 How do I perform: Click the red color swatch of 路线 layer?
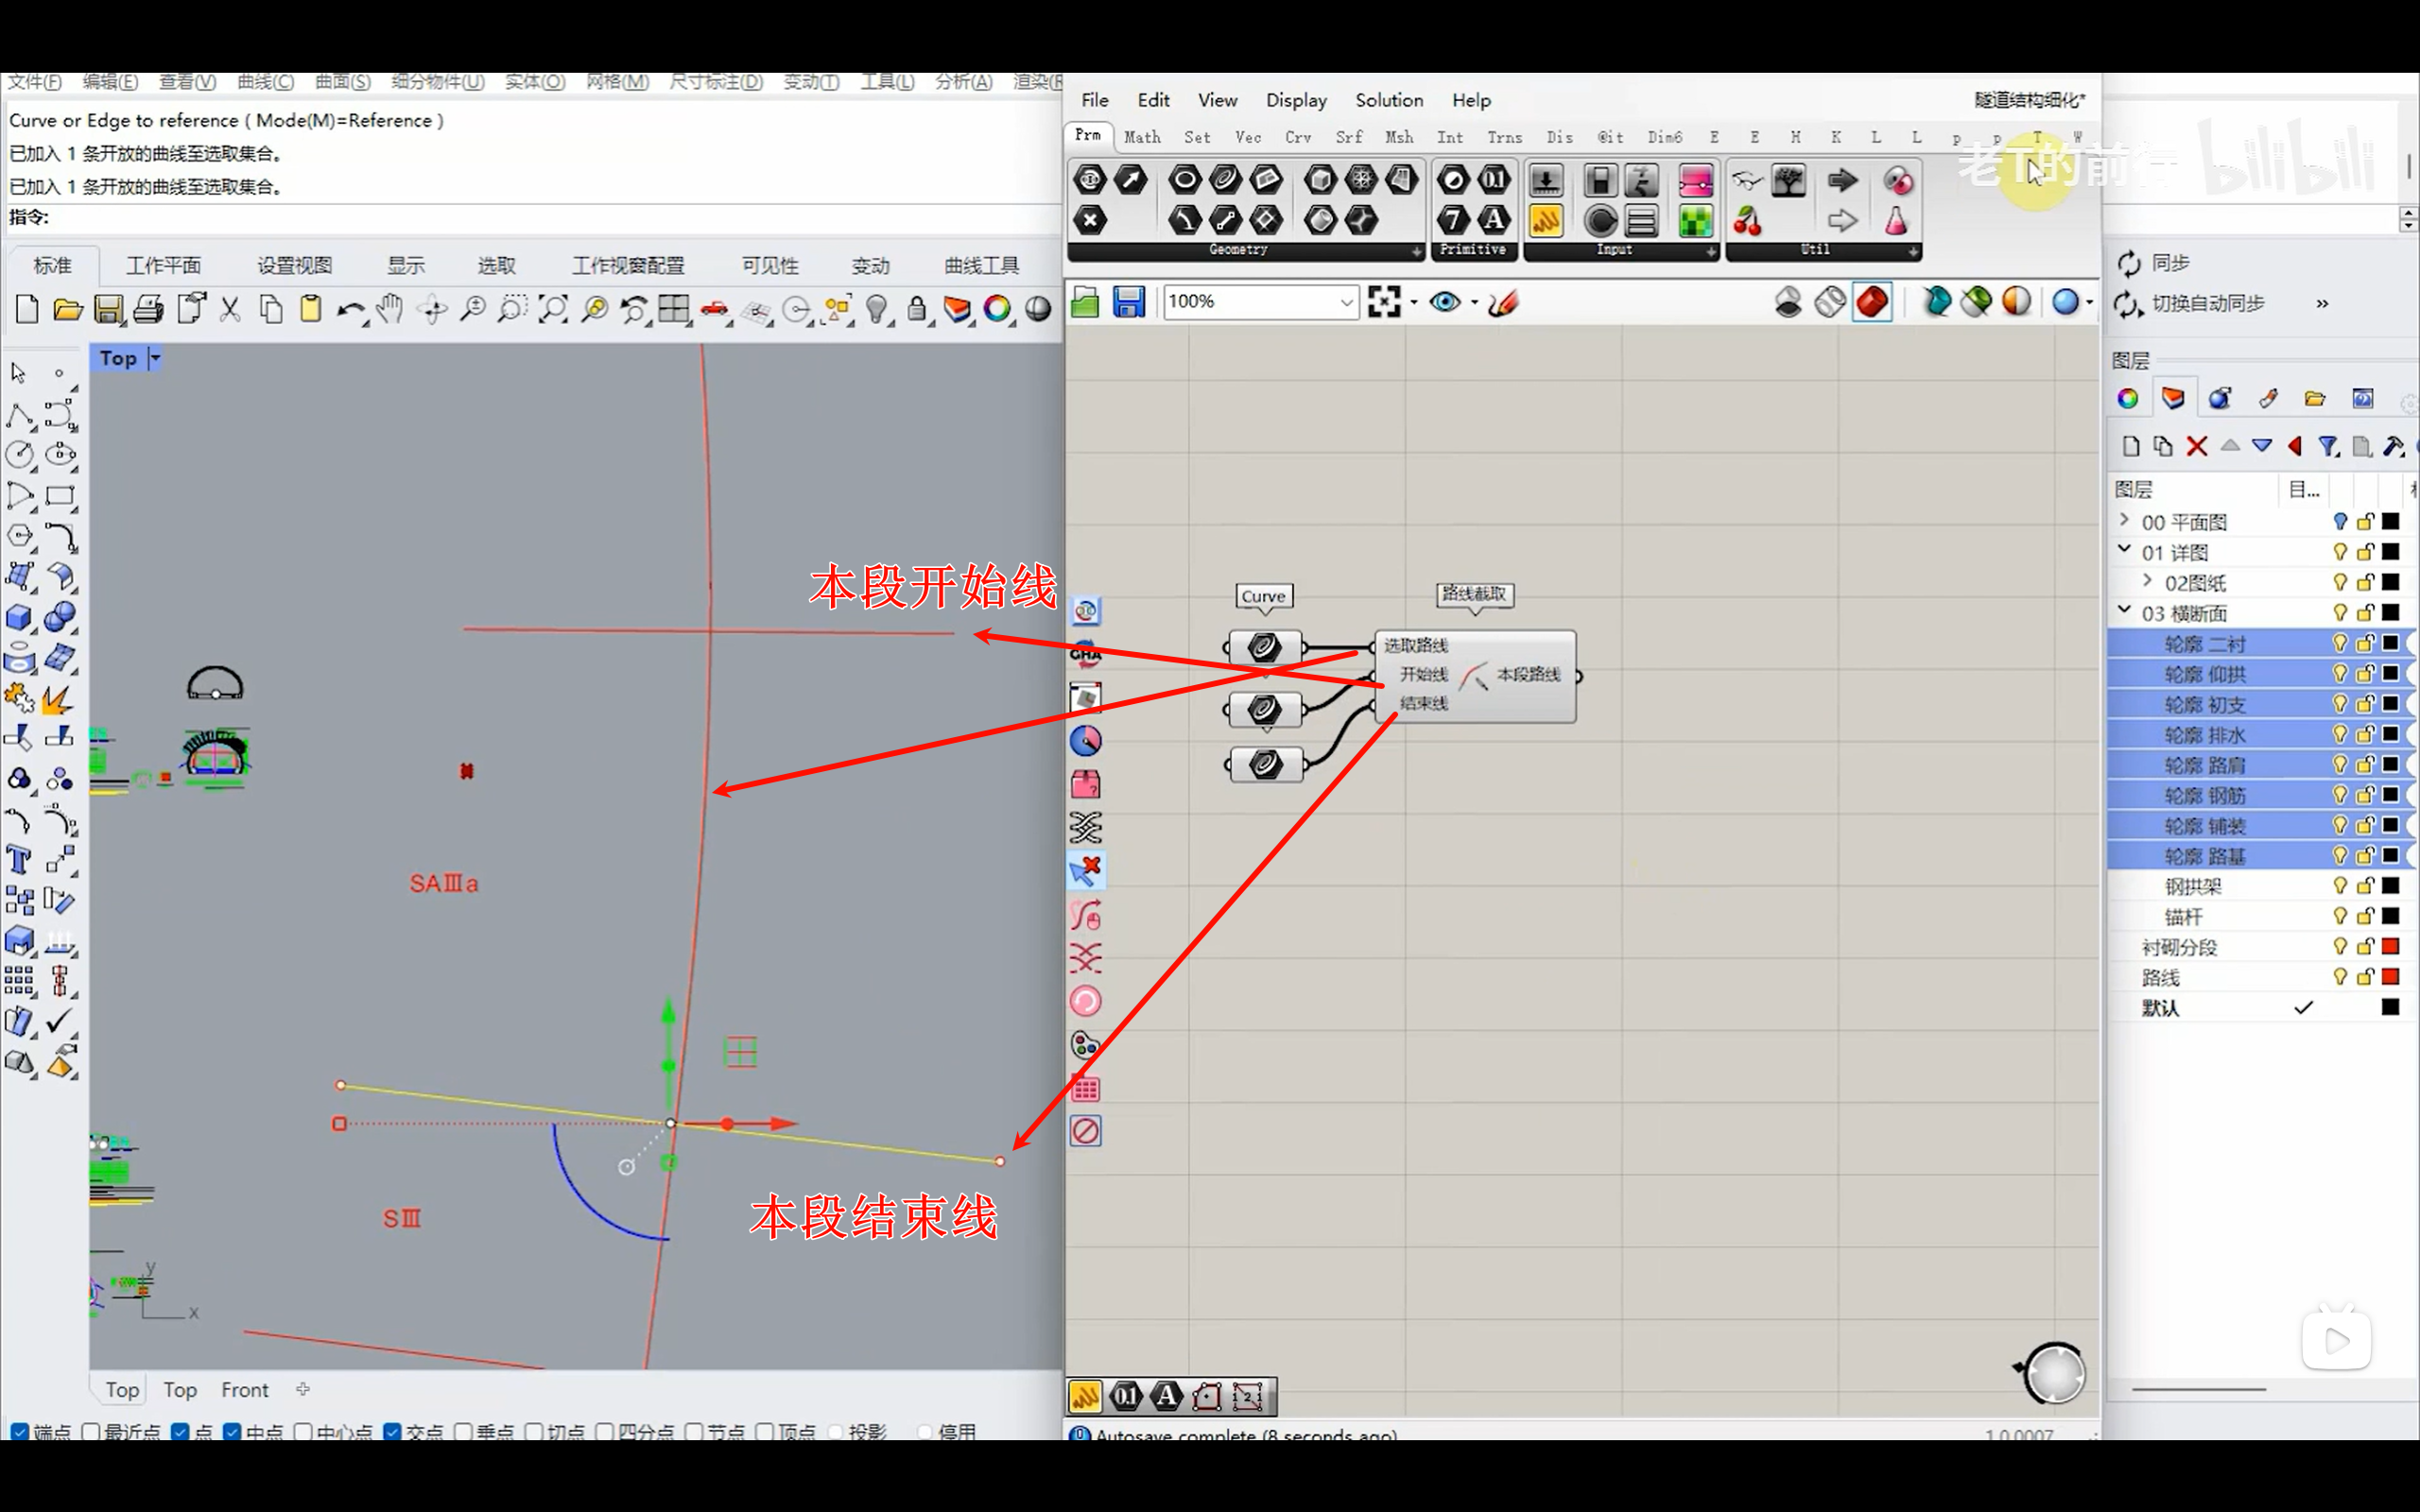pyautogui.click(x=2390, y=977)
